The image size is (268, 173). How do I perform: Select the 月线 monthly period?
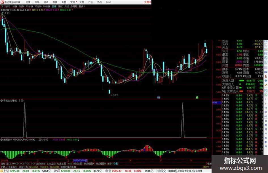tap(66, 6)
